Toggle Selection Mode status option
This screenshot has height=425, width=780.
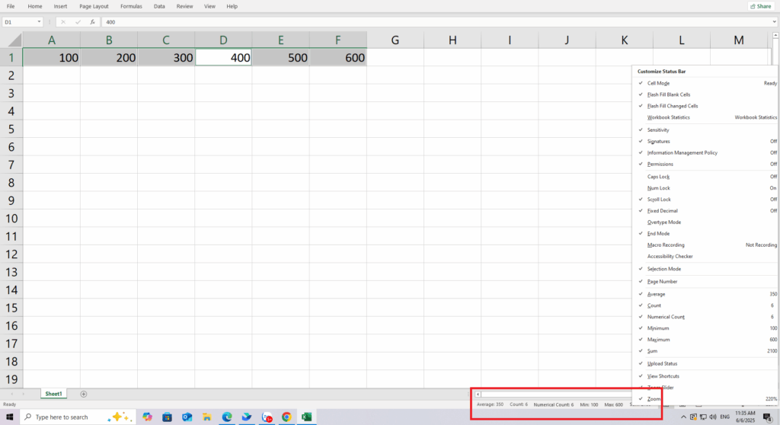pos(707,269)
